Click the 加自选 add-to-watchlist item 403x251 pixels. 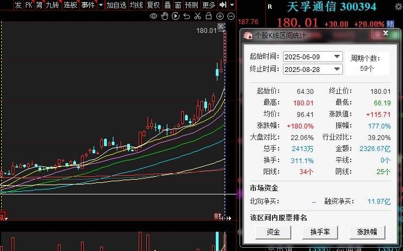tap(116, 5)
